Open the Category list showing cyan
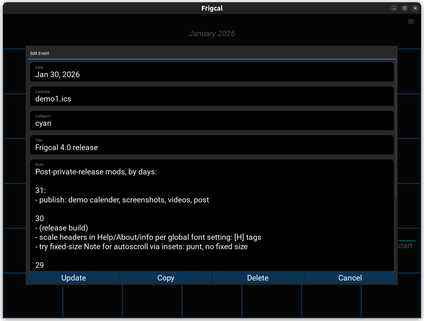 point(212,121)
